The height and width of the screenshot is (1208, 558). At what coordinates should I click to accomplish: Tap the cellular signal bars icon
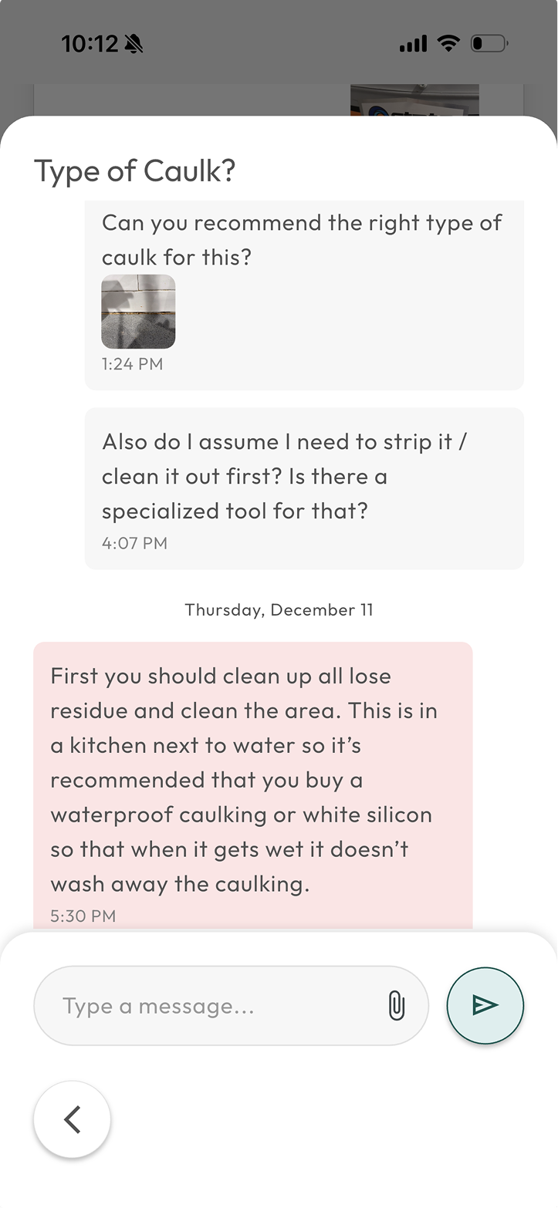[413, 44]
